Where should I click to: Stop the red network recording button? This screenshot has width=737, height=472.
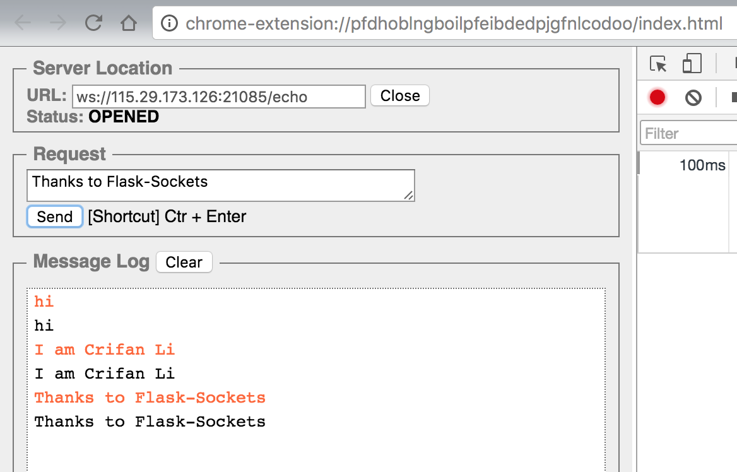[x=657, y=97]
